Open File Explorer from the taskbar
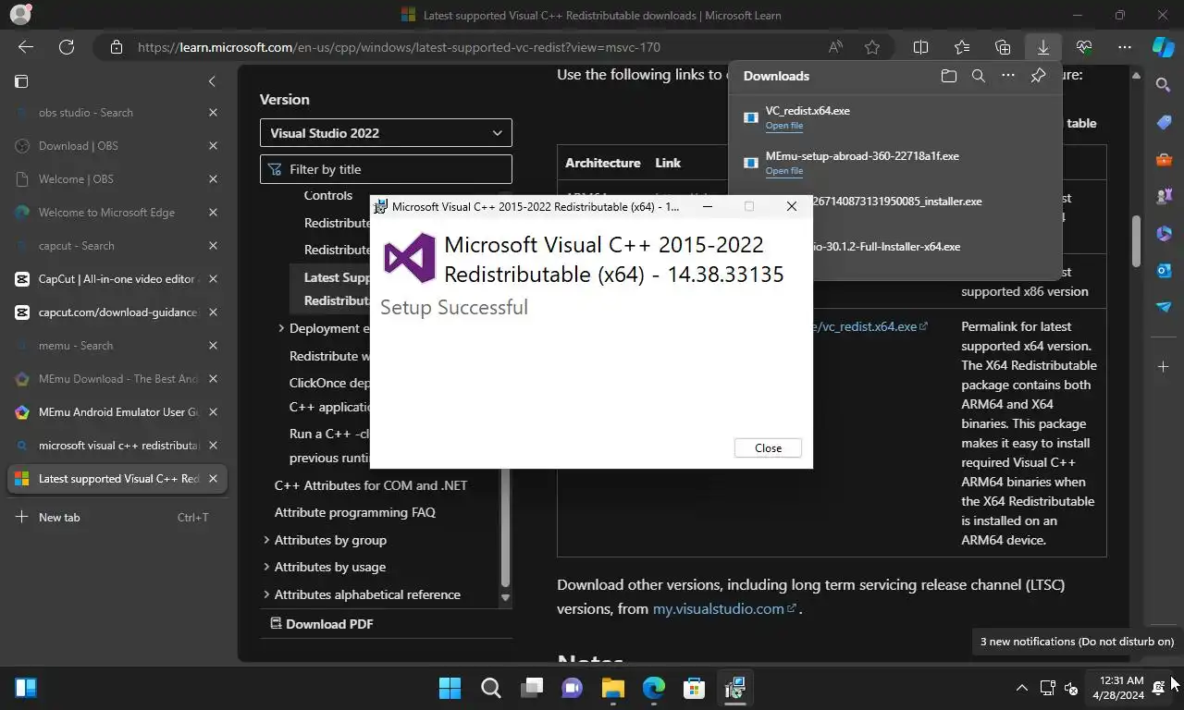The image size is (1184, 710). point(613,688)
